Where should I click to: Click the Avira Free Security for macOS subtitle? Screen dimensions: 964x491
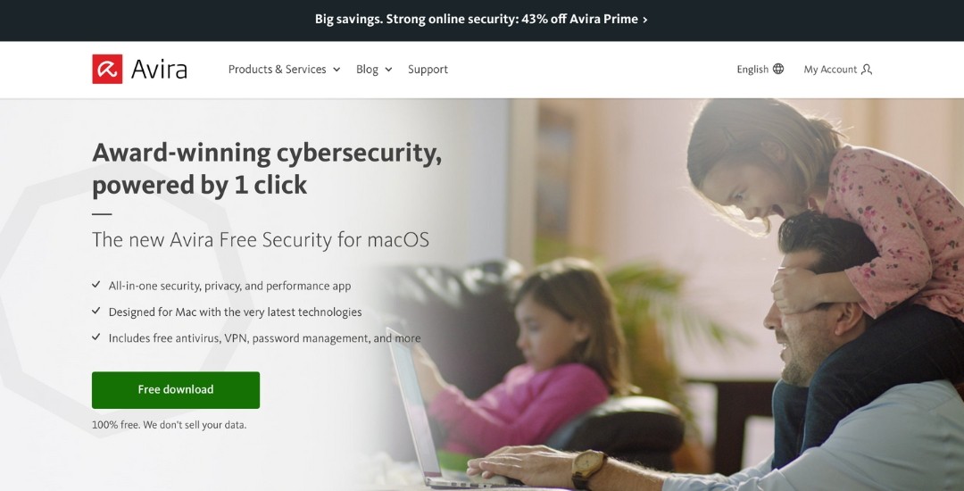click(x=261, y=239)
